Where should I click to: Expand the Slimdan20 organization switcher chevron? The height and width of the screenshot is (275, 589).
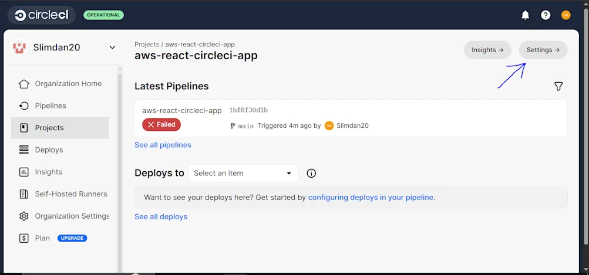click(112, 47)
